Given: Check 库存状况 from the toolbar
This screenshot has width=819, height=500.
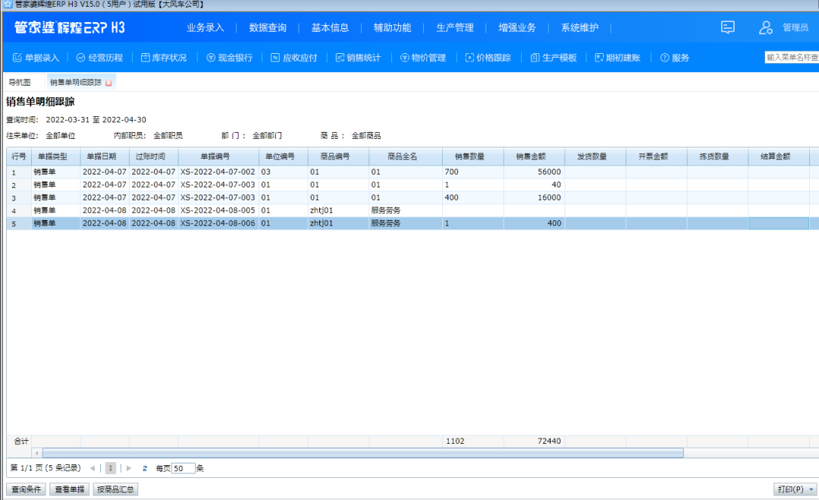Looking at the screenshot, I should [x=163, y=56].
